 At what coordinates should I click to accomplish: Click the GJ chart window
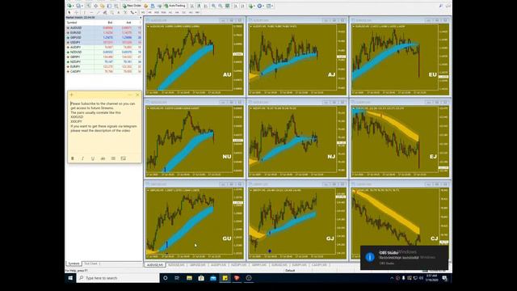pyautogui.click(x=297, y=220)
